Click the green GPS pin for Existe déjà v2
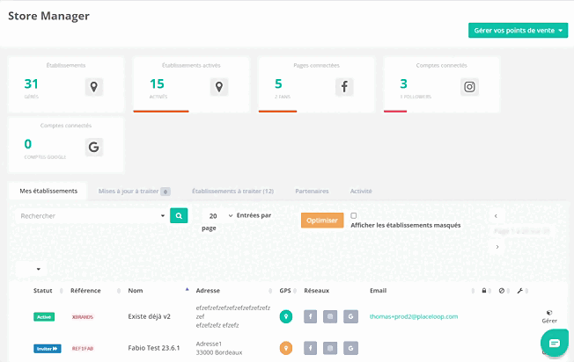The height and width of the screenshot is (362, 574). click(286, 316)
